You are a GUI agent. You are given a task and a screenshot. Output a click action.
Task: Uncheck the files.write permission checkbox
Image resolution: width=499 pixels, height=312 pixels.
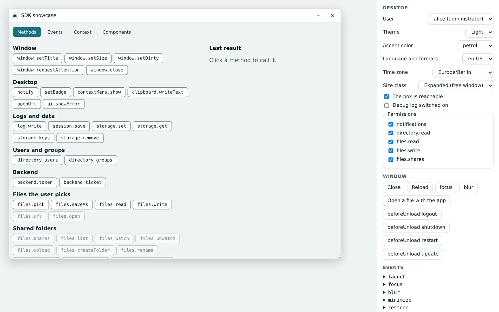[391, 151]
